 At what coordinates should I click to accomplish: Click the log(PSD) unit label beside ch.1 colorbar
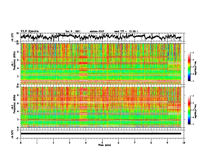pyautogui.click(x=196, y=68)
